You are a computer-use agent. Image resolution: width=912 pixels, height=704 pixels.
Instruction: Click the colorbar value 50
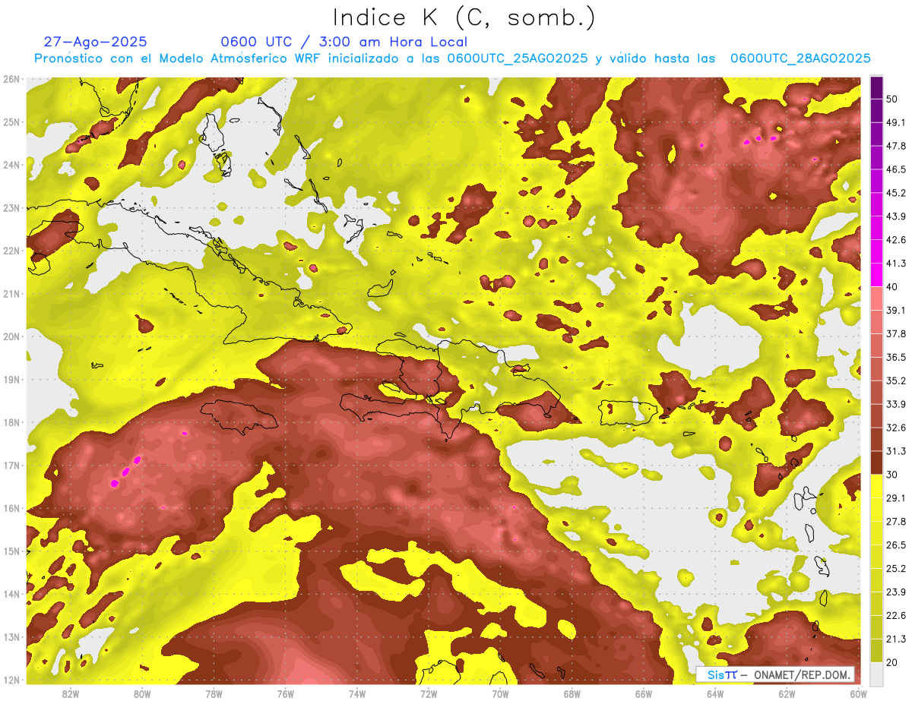tap(892, 99)
